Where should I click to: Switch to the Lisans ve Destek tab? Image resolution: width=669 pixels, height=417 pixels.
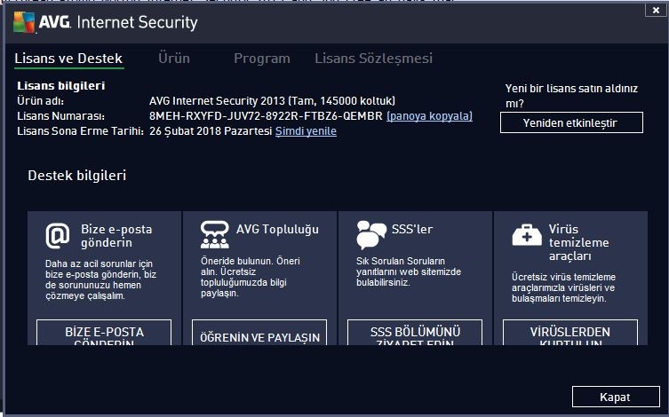click(x=68, y=59)
